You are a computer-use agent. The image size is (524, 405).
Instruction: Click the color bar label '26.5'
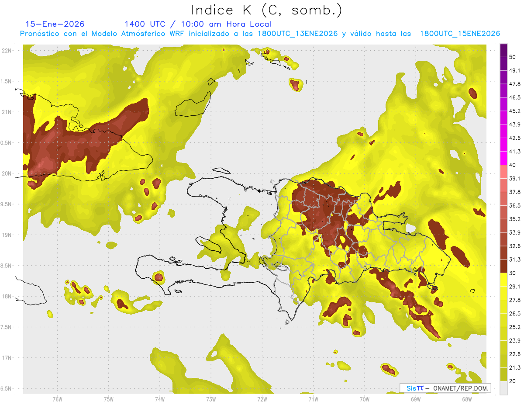coord(515,314)
